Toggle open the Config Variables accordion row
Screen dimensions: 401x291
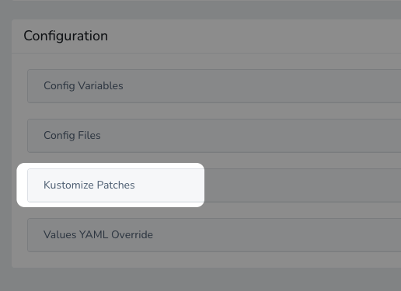[214, 86]
